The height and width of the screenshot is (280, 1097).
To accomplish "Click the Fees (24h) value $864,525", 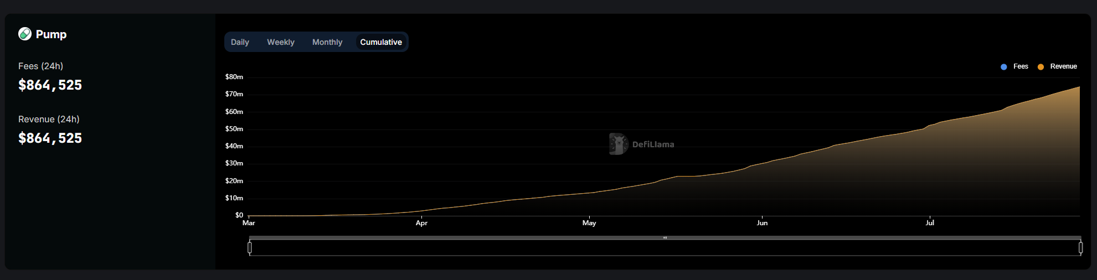I will [50, 85].
